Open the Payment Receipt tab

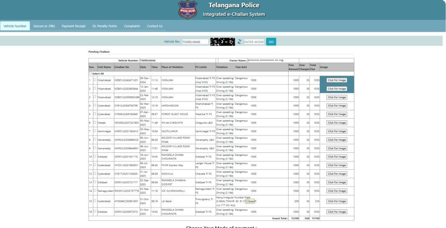74,26
